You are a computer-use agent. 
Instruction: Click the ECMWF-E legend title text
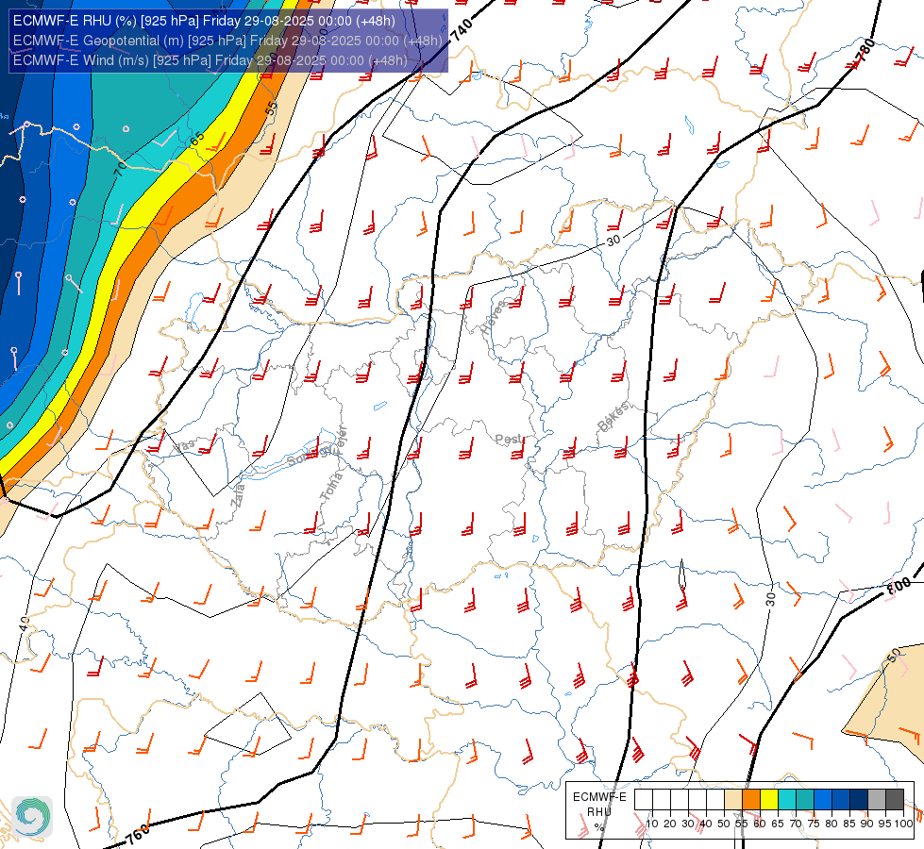600,797
